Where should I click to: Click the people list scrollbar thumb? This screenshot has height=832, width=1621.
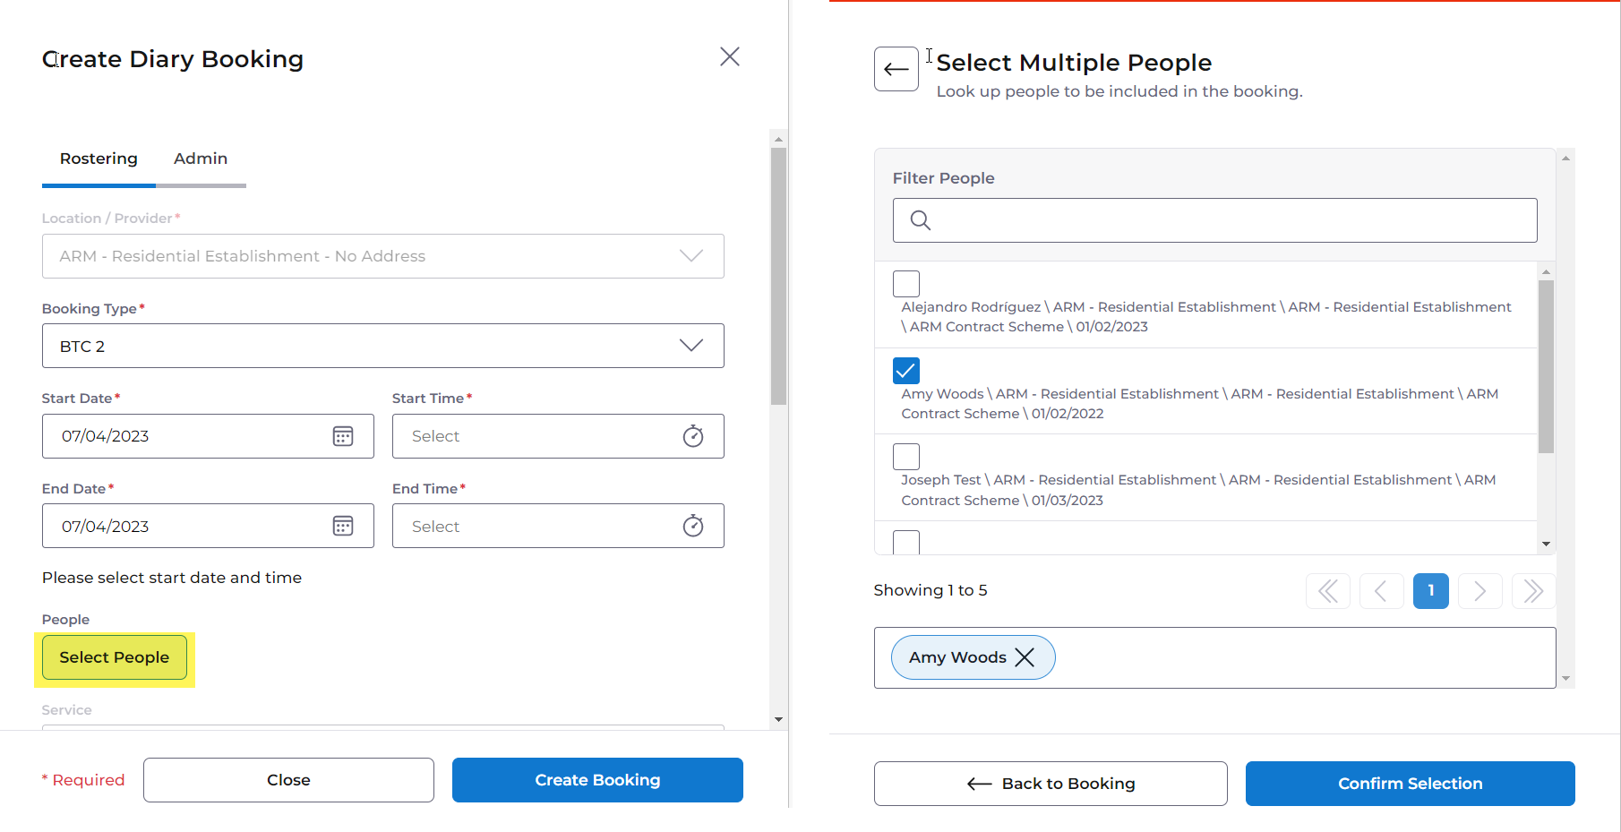[x=1546, y=366]
